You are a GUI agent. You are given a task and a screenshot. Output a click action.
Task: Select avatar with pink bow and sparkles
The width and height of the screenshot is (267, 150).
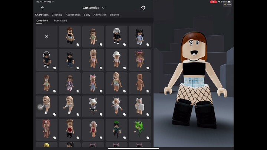(140, 60)
